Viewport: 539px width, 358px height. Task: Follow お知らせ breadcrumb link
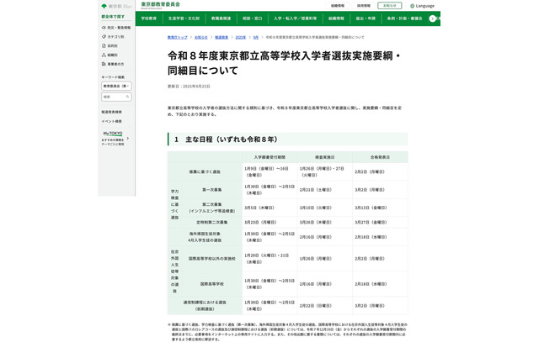[x=201, y=37]
